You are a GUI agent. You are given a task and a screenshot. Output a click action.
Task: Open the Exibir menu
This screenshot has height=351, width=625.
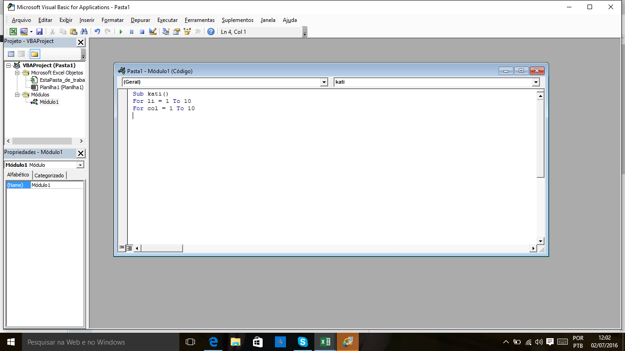coord(66,20)
